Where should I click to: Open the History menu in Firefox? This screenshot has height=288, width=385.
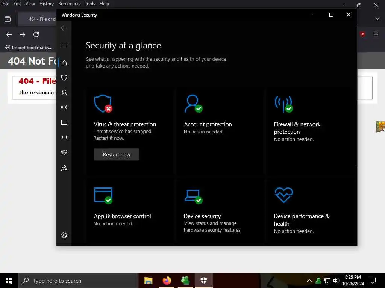pos(46,4)
